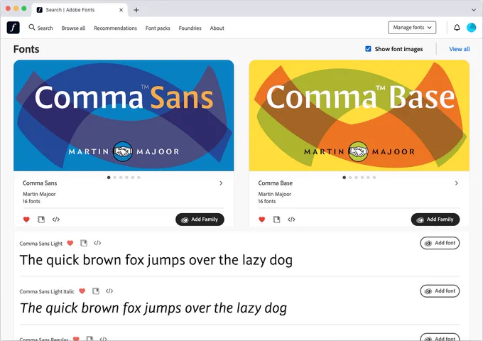Click the Comma Sans Light Italic font name

[47, 291]
